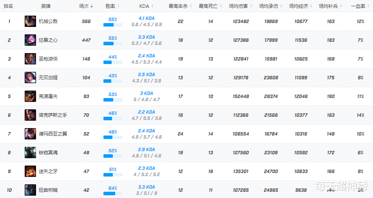This screenshot has width=373, height=198.
Task: Select the 铁铠冥魂 hero portrait
Action: [x=30, y=152]
